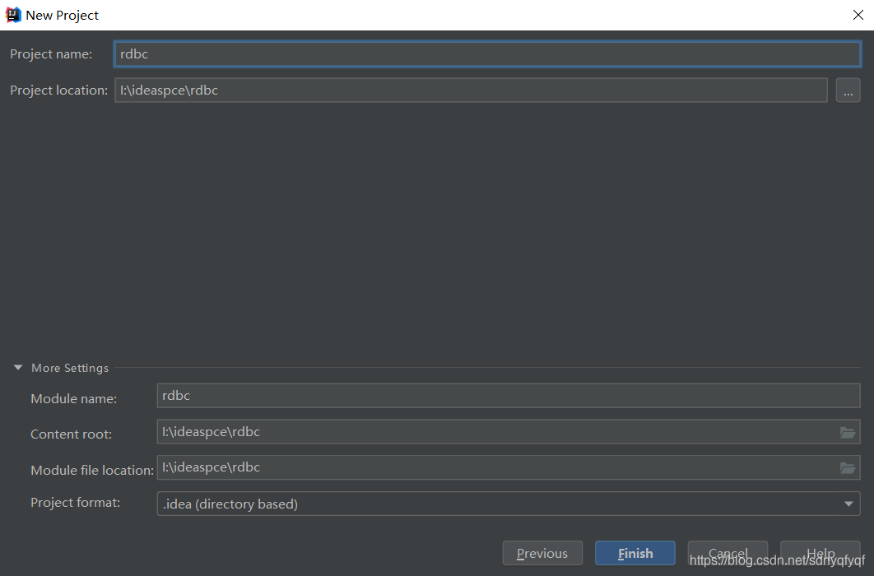The width and height of the screenshot is (874, 576).
Task: Open Help for this dialog
Action: click(x=820, y=553)
